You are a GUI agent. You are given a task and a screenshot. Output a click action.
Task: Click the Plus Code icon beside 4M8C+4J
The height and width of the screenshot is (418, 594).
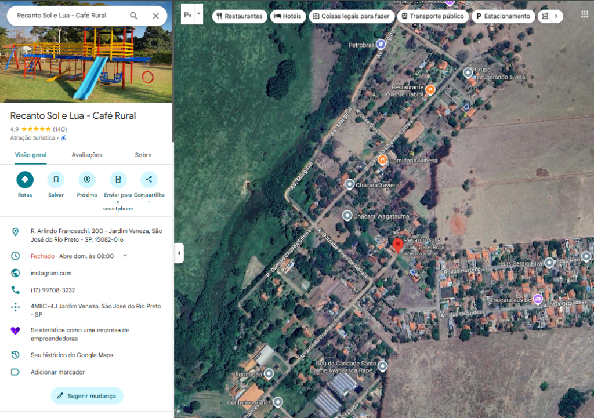(x=15, y=306)
